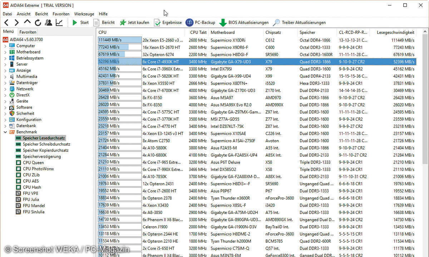
Task: Collapse the Benchmark tree node
Action: pos(5,132)
